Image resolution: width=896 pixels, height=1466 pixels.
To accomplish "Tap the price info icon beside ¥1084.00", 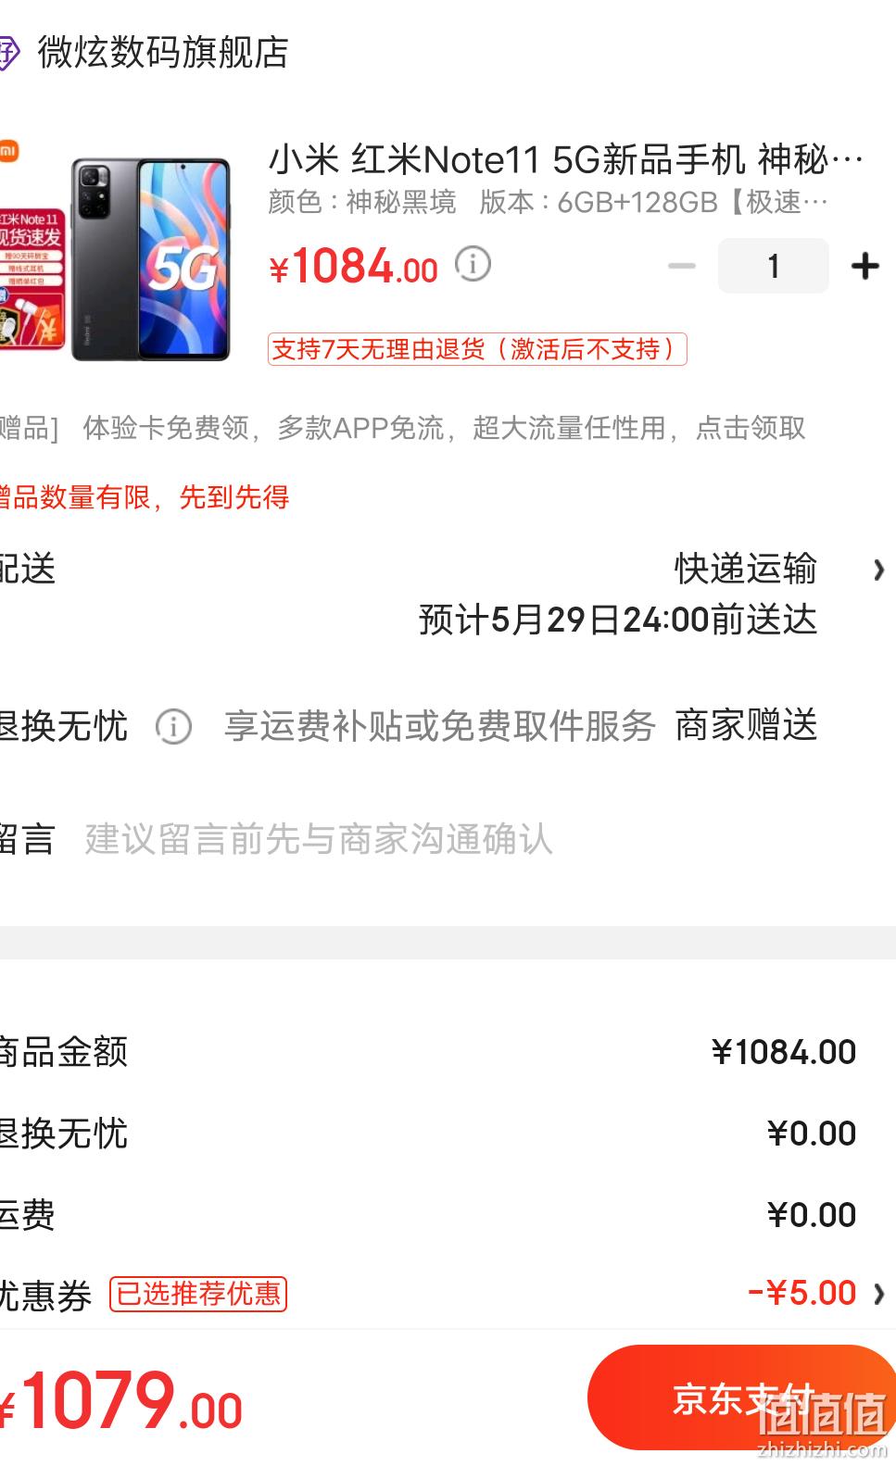I will pyautogui.click(x=473, y=265).
